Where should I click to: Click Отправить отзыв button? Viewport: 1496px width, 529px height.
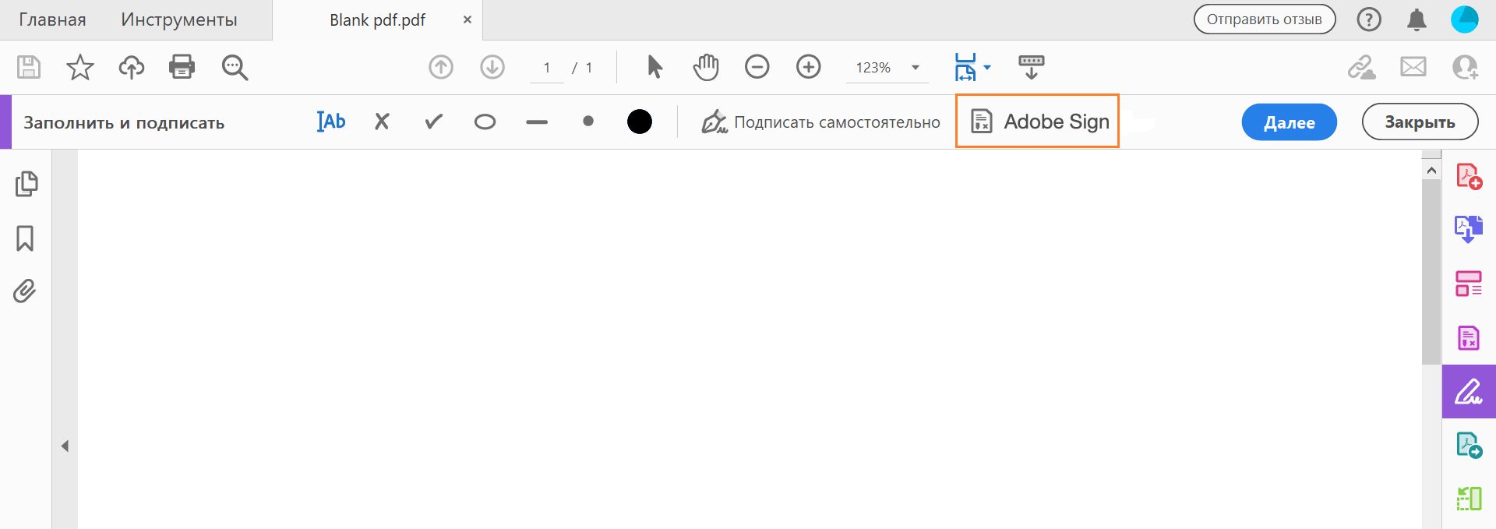pyautogui.click(x=1265, y=19)
